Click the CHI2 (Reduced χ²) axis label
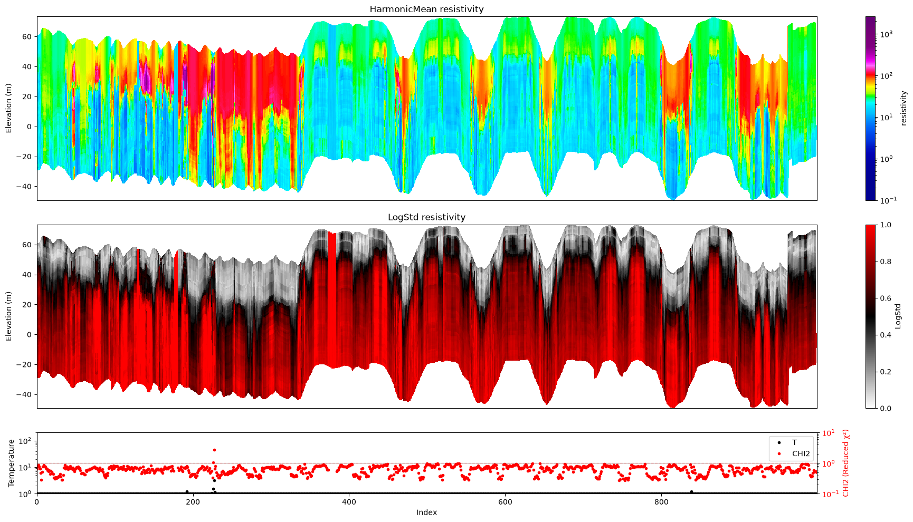 pos(846,463)
